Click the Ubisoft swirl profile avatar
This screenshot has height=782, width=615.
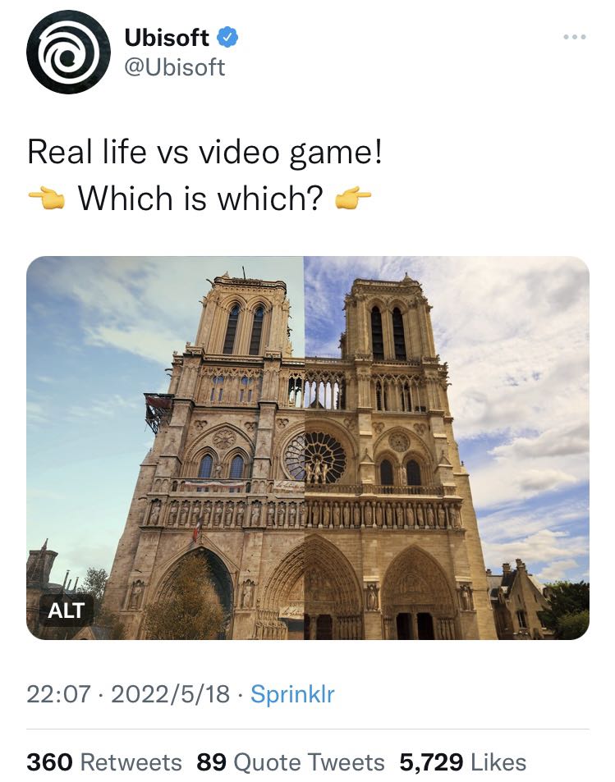[68, 52]
